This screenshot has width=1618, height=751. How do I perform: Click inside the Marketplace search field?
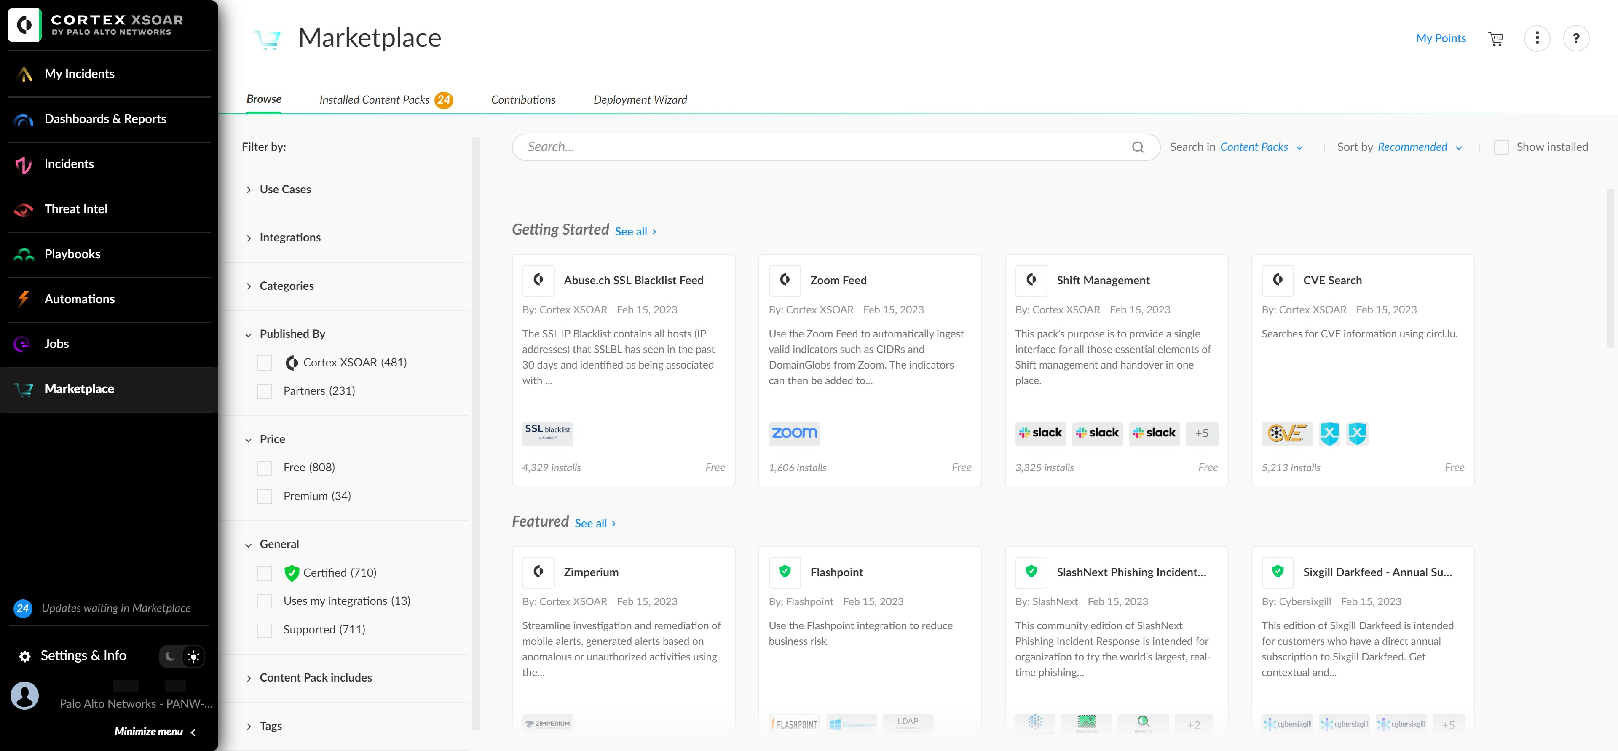click(817, 146)
